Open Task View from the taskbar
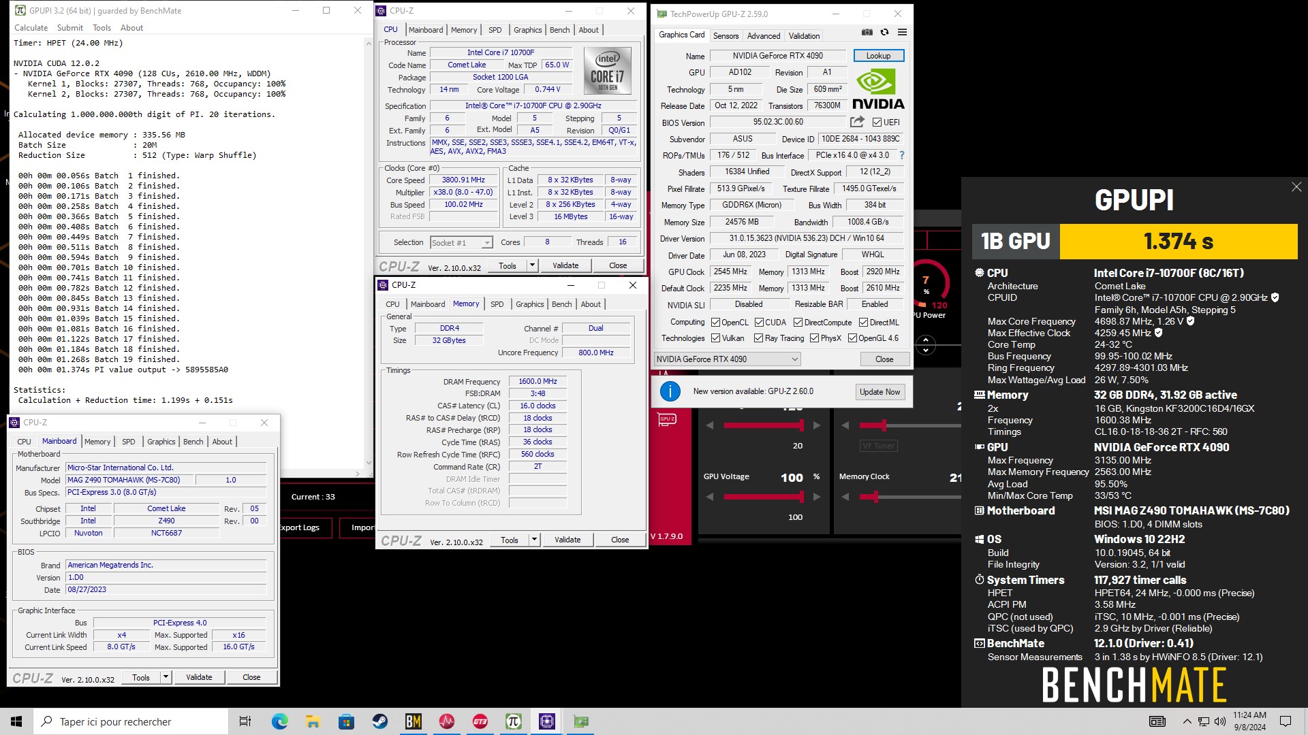 tap(245, 721)
